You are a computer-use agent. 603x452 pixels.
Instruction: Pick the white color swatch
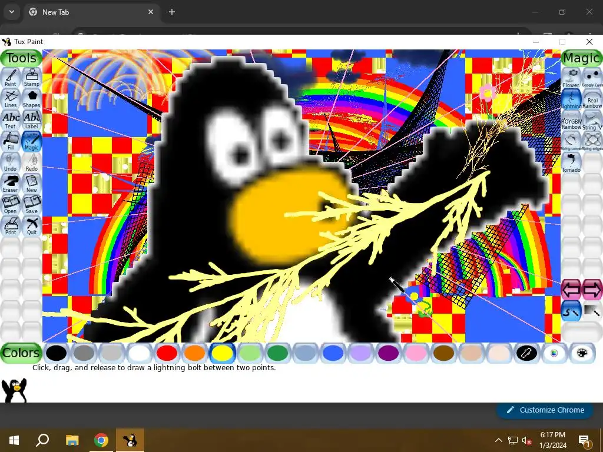139,353
